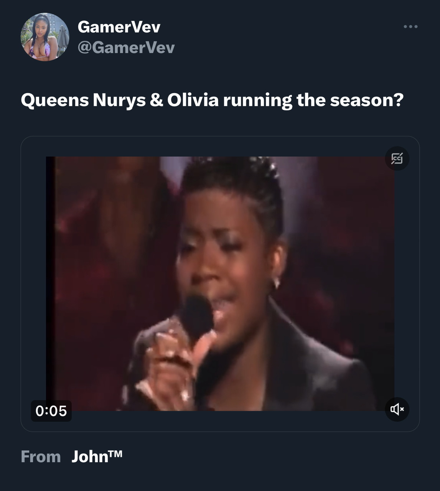Click the word "Queens" in the tweet

(55, 101)
